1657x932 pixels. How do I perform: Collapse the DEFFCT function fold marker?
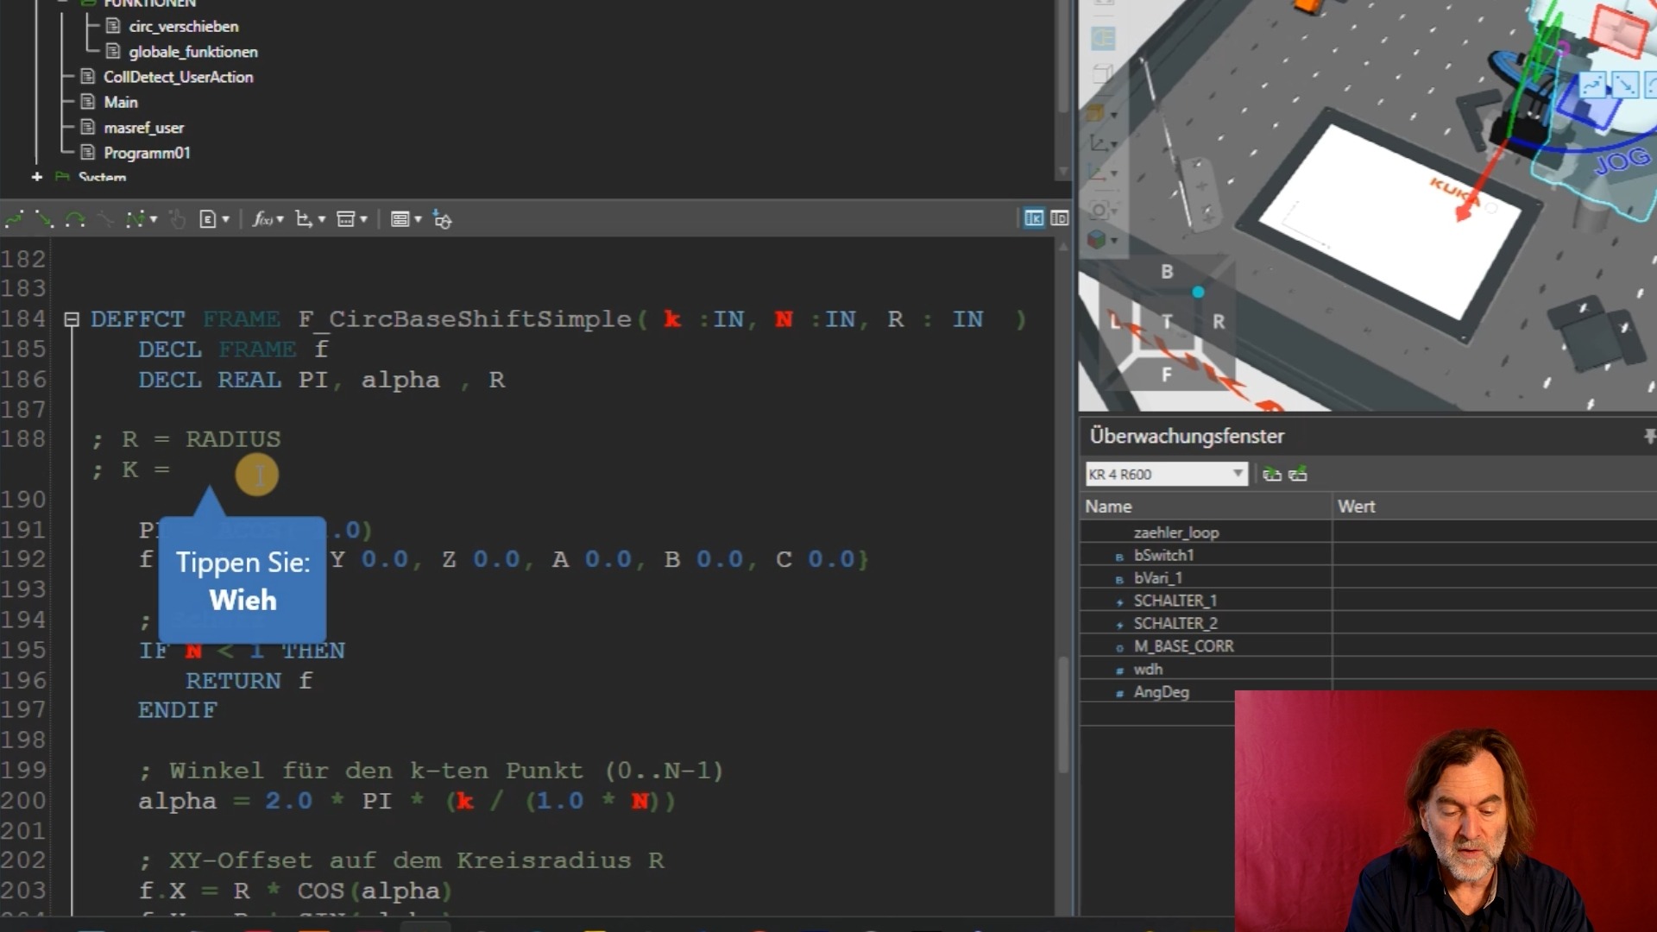(x=72, y=320)
